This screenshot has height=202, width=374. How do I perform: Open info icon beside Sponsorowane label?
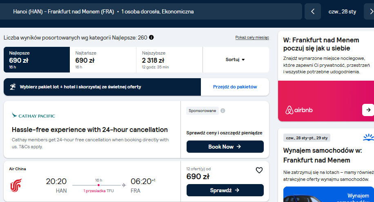tap(223, 111)
